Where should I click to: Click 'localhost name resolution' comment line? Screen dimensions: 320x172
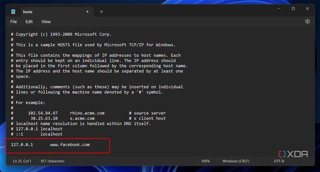[81, 124]
